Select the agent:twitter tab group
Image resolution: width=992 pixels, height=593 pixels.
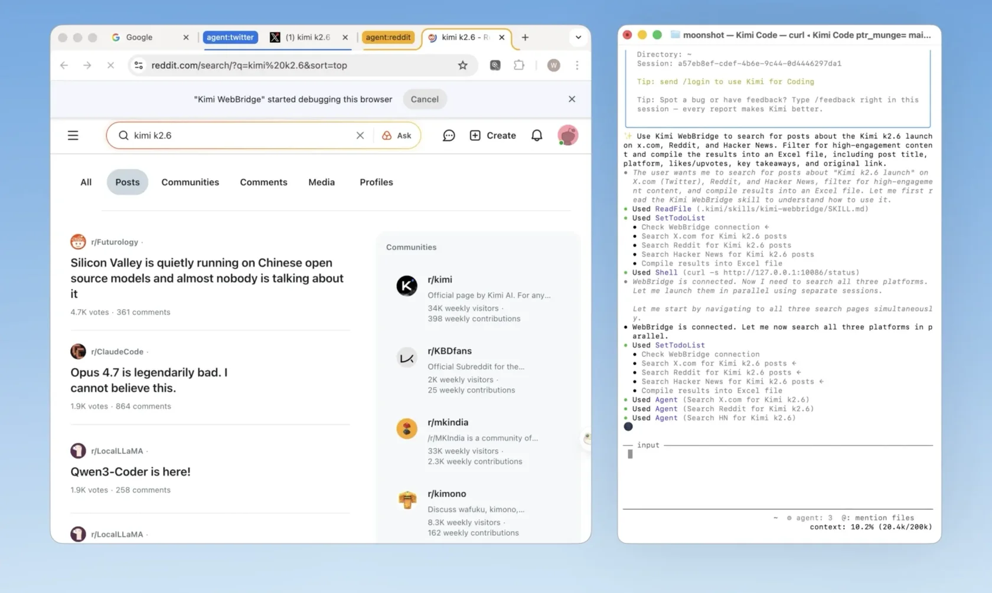230,37
